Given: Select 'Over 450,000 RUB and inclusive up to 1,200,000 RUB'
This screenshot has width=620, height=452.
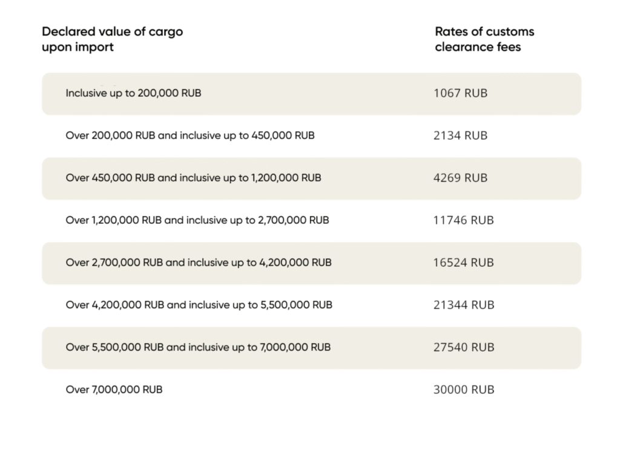Looking at the screenshot, I should 193,178.
